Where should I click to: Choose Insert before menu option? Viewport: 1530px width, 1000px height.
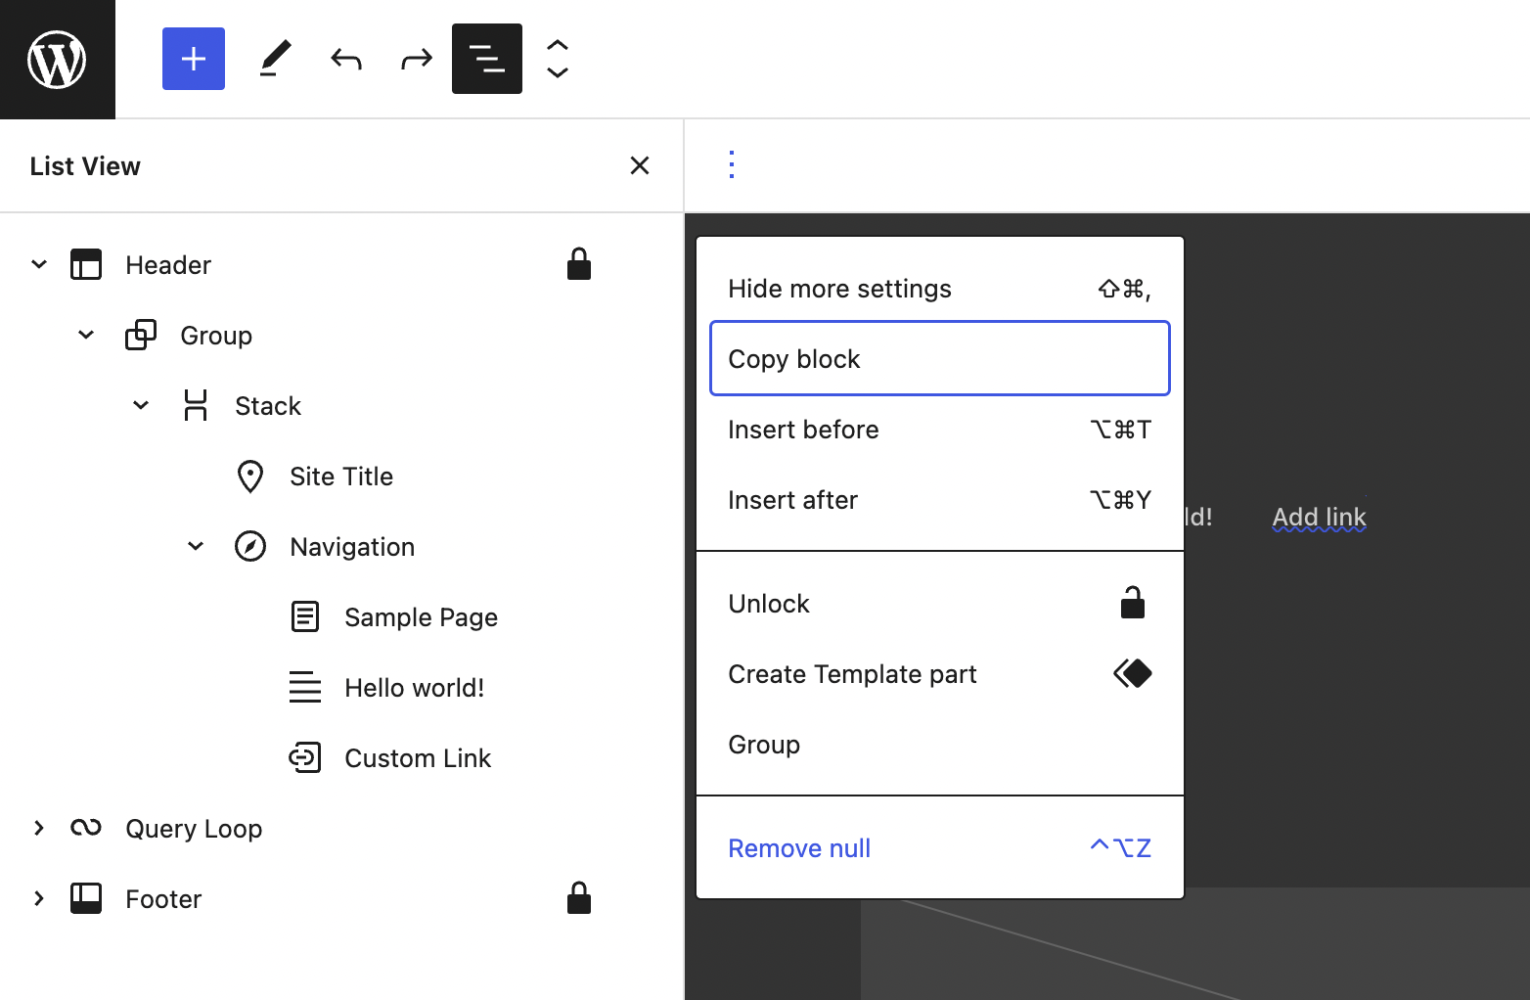pos(940,430)
